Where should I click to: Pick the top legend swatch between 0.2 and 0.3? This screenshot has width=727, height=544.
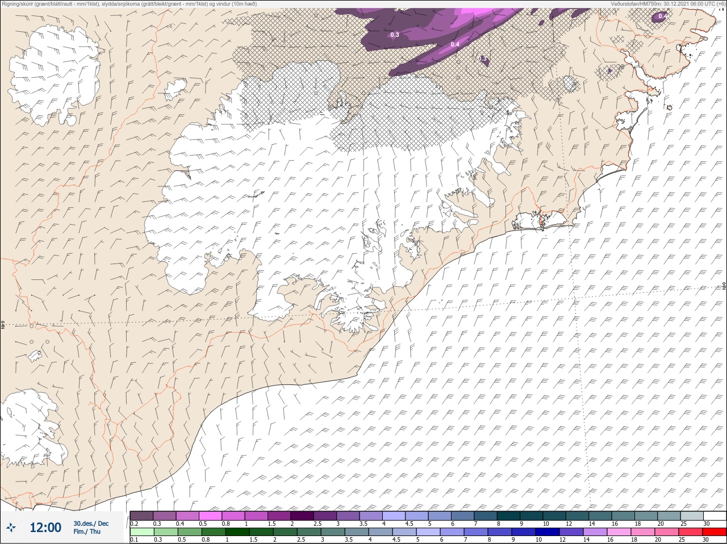141,516
